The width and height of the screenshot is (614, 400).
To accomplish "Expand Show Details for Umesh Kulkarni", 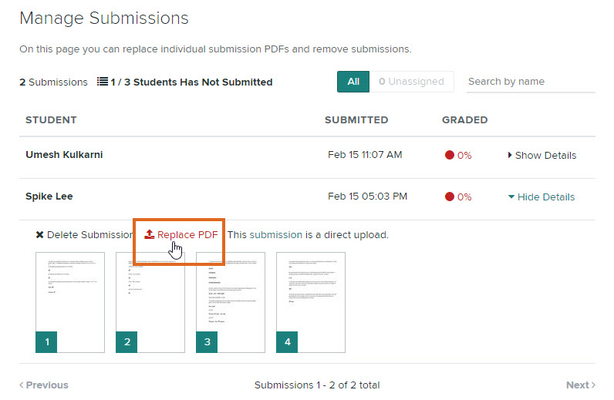I will [541, 155].
